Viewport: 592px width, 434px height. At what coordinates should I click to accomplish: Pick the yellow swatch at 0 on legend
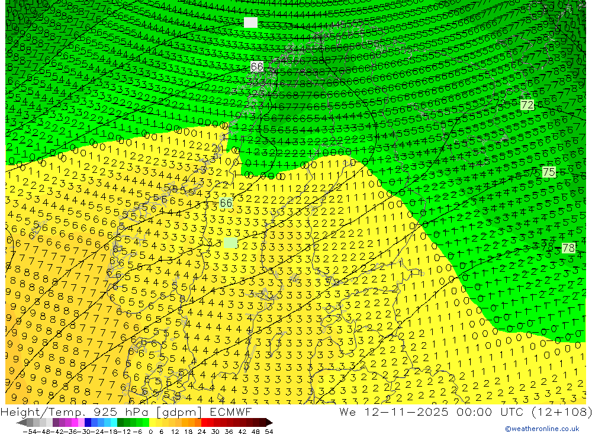point(153,422)
